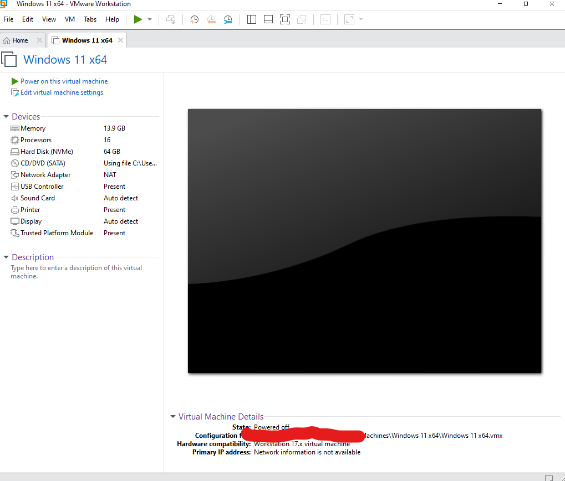This screenshot has width=565, height=481.
Task: Click the Network Adapter icon
Action: (x=15, y=175)
